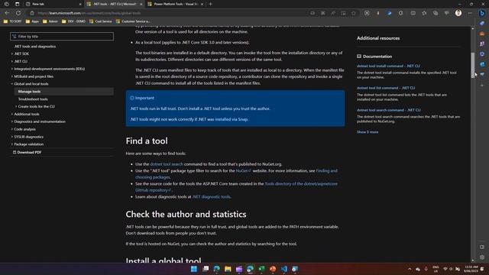
Task: Open the Favorites hub toolbar icon
Action: point(424,13)
